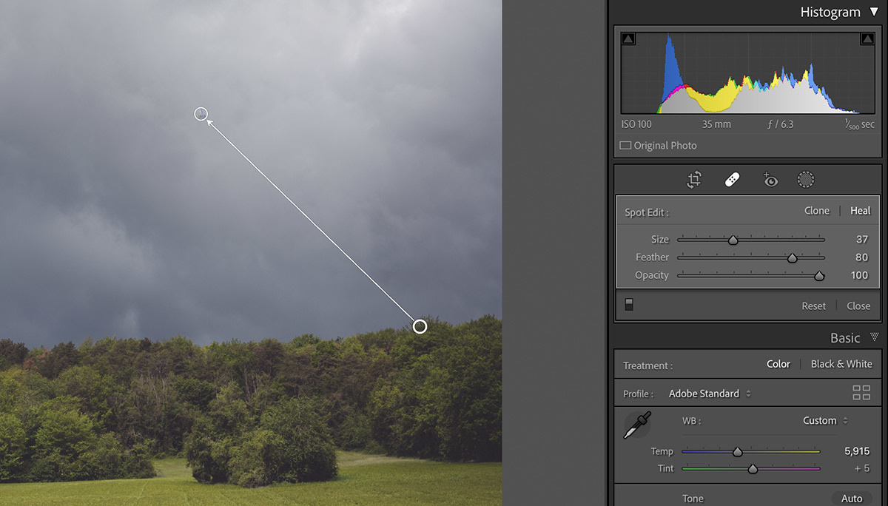Image resolution: width=888 pixels, height=506 pixels.
Task: Select the Masking circle tool icon
Action: 806,179
